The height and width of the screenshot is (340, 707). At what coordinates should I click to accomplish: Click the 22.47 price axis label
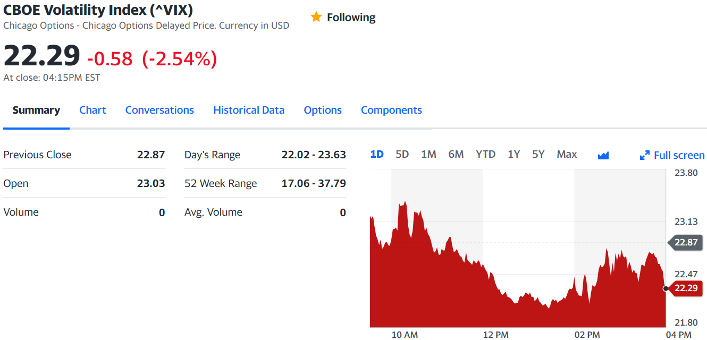[686, 274]
